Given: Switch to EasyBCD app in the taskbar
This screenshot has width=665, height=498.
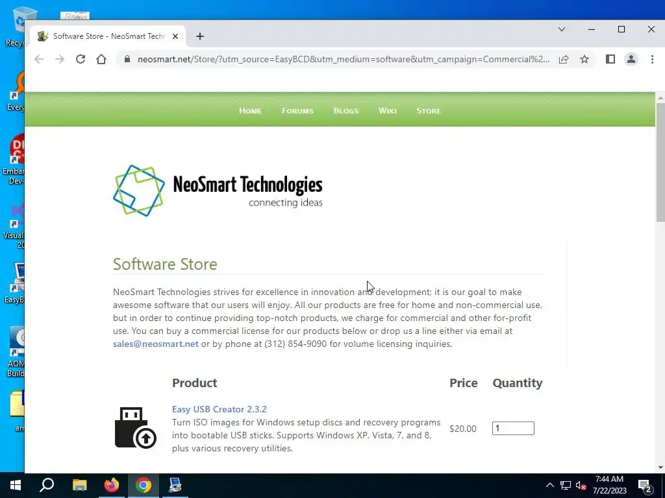Looking at the screenshot, I should coord(175,485).
